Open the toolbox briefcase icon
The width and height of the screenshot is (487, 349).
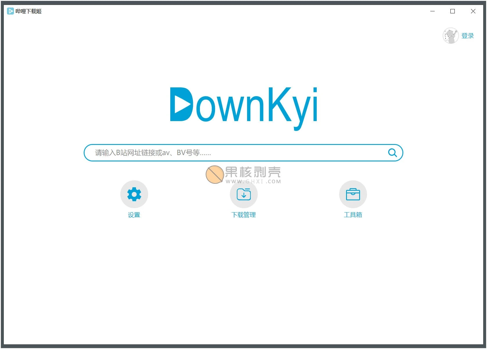(x=353, y=194)
